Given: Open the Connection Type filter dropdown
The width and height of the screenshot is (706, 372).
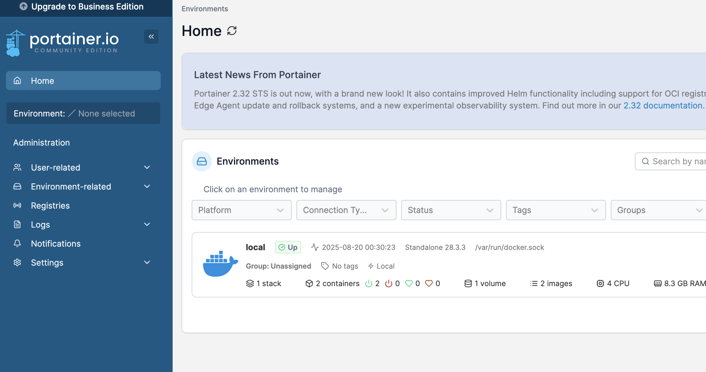Looking at the screenshot, I should pyautogui.click(x=346, y=210).
